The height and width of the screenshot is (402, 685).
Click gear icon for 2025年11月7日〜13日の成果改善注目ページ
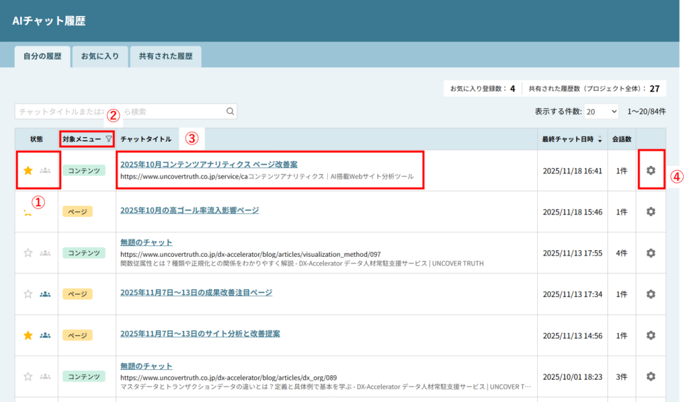point(650,294)
